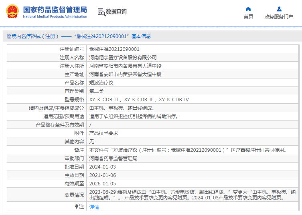Click the 首页 home icon

(x=248, y=9)
